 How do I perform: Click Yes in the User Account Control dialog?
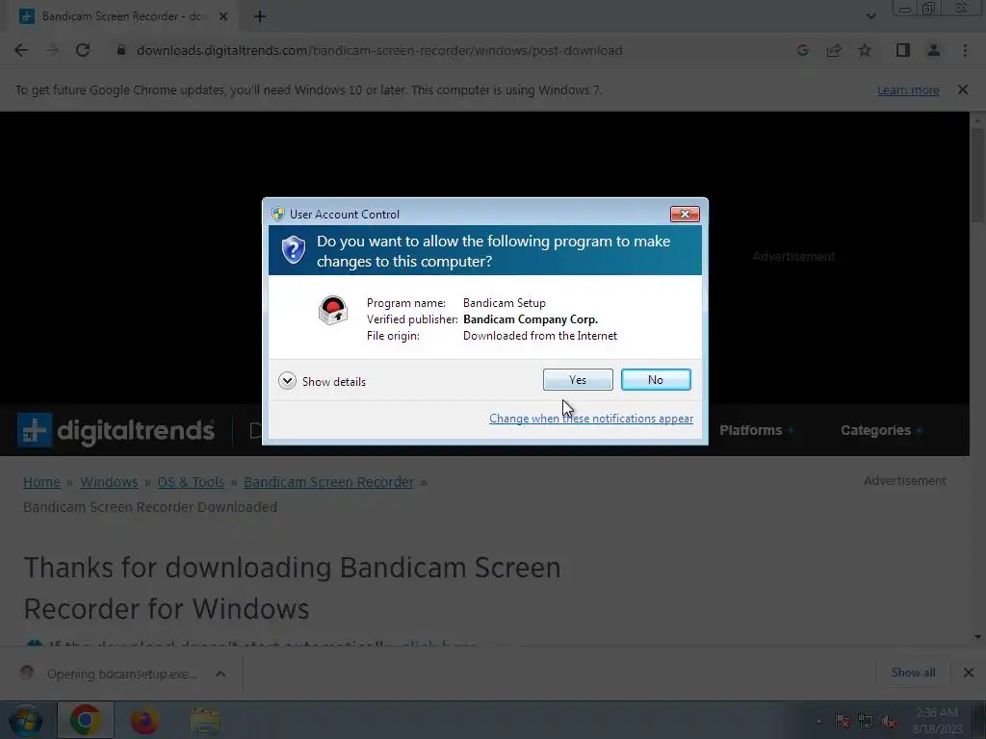[x=578, y=379]
